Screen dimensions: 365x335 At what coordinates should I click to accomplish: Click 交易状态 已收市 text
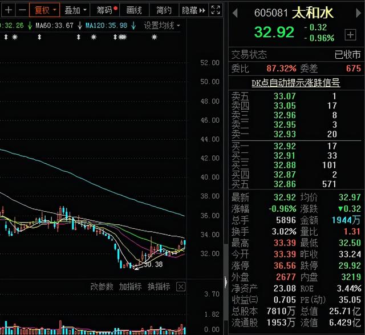coord(347,55)
